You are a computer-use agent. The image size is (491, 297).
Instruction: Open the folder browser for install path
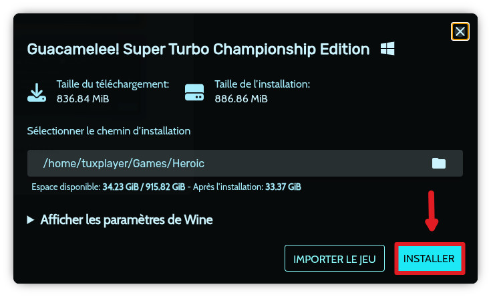(438, 163)
